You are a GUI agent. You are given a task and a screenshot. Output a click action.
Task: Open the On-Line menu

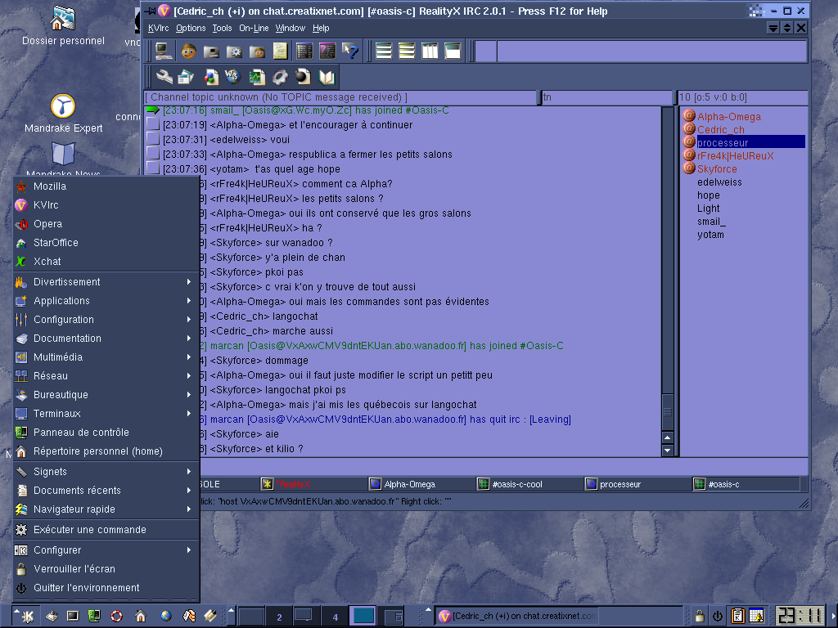click(x=254, y=29)
